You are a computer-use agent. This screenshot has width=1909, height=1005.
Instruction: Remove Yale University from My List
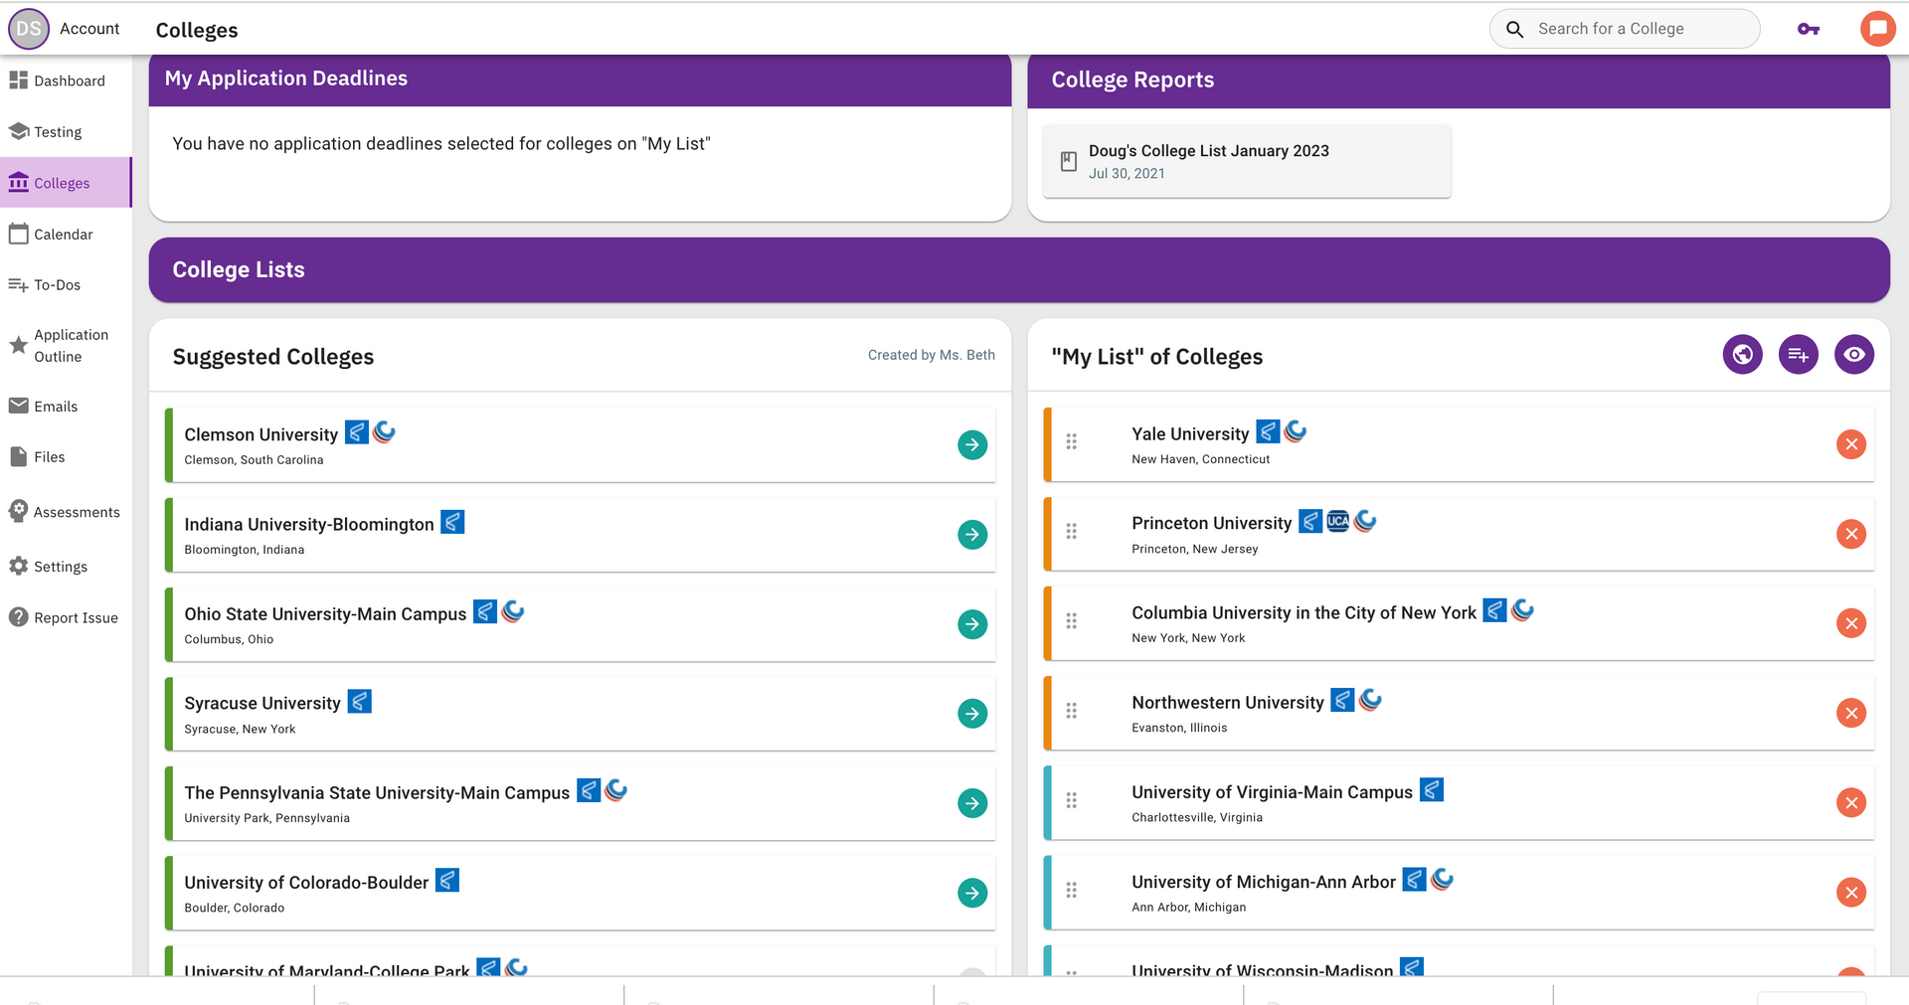pos(1850,444)
